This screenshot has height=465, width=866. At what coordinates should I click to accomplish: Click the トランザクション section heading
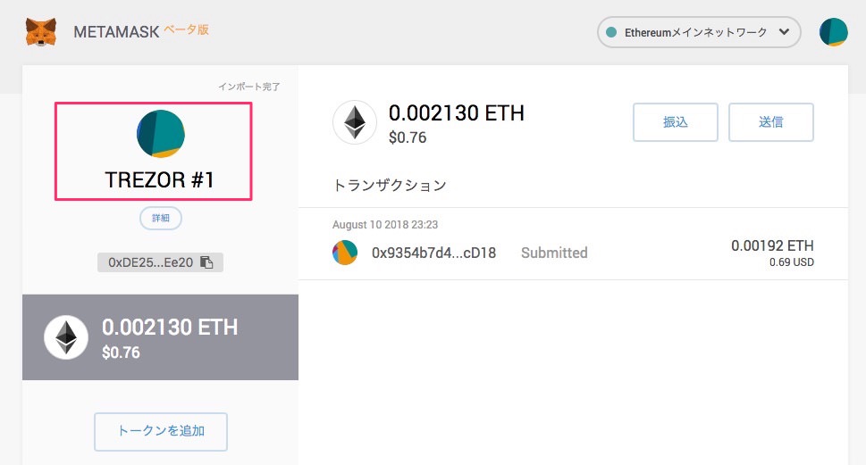pyautogui.click(x=389, y=186)
